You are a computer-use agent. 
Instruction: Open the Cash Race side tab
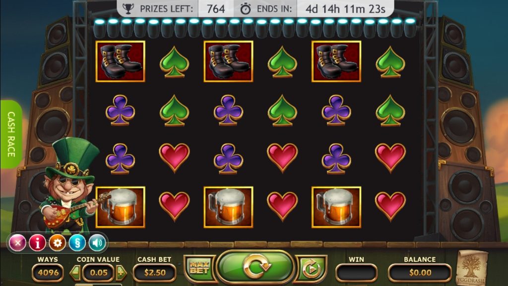[x=11, y=134]
